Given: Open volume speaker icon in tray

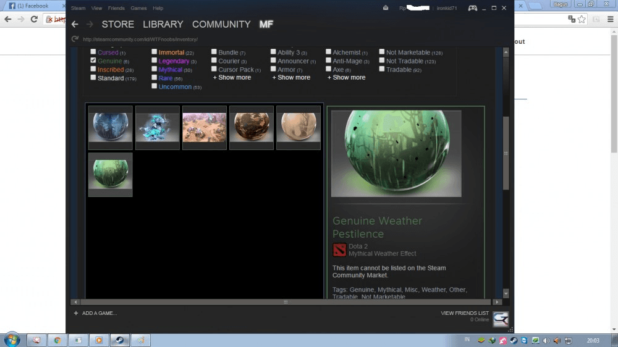Looking at the screenshot, I should click(546, 340).
